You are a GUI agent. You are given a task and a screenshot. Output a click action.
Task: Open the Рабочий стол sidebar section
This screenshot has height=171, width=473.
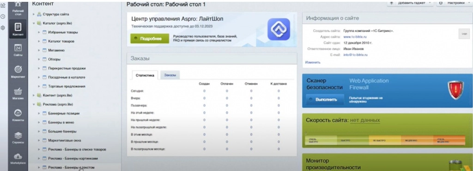coord(18,8)
